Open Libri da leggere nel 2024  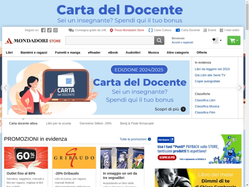tap(212, 69)
